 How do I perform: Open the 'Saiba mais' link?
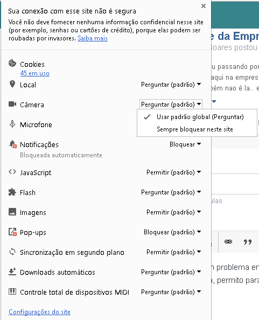[x=93, y=38]
